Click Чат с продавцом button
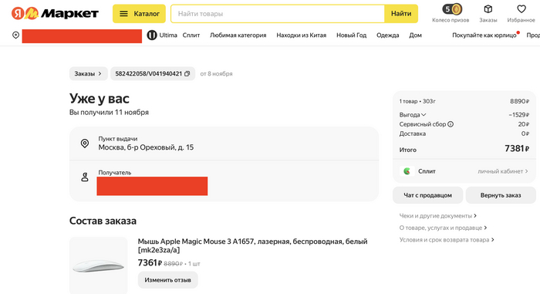 click(x=427, y=195)
